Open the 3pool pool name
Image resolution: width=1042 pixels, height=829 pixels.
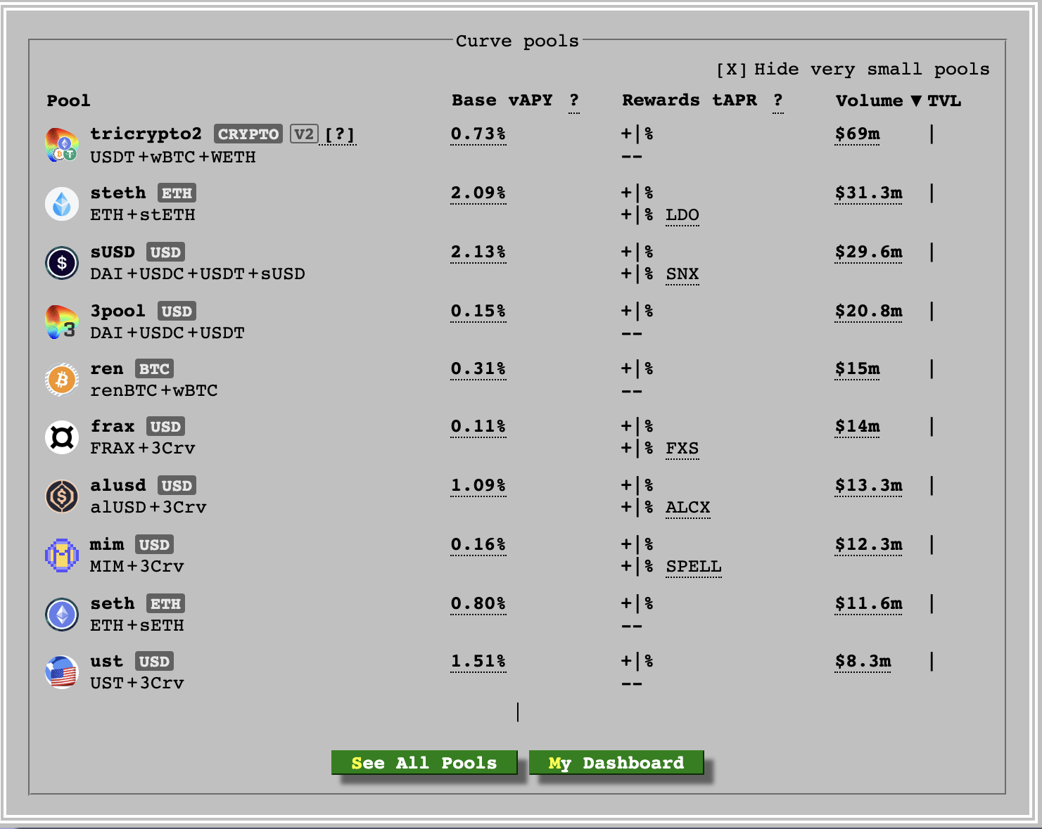click(117, 311)
